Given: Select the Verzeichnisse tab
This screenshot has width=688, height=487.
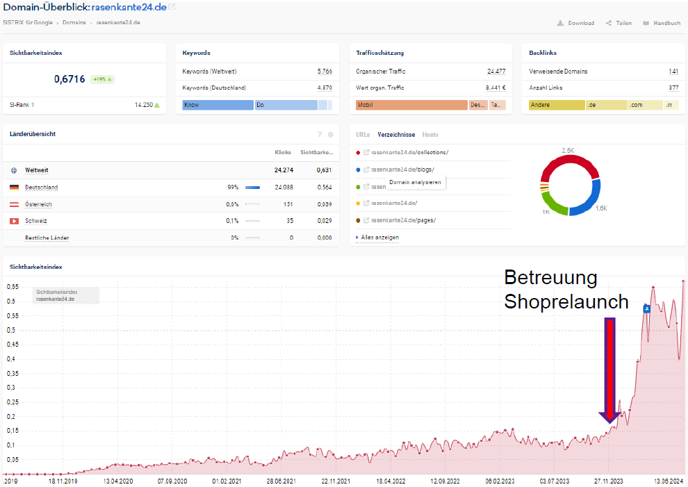Looking at the screenshot, I should pos(396,135).
